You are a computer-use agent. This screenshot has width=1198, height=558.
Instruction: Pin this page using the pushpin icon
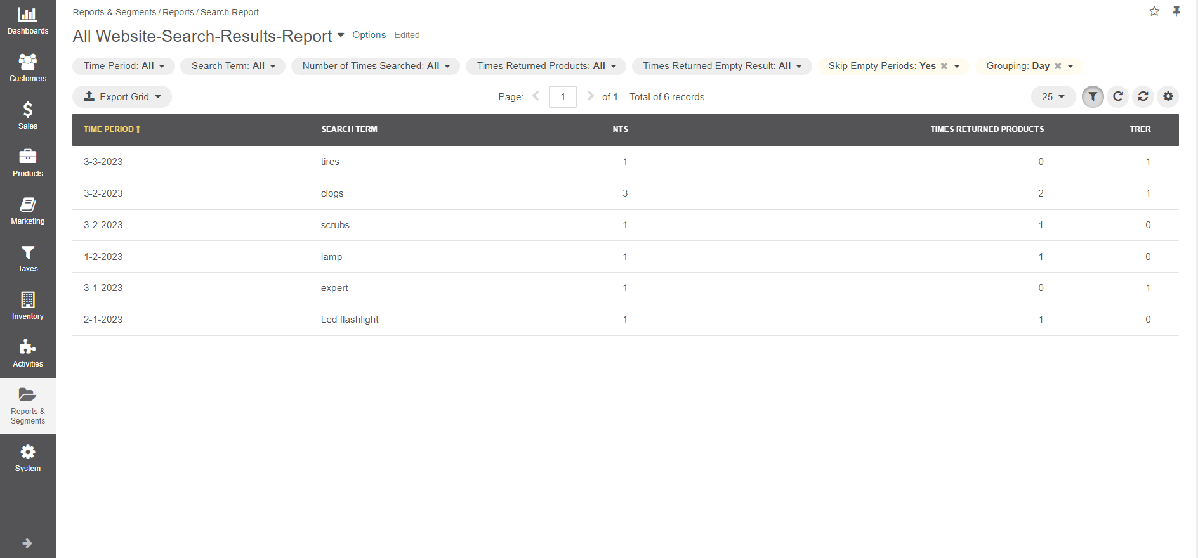1176,11
